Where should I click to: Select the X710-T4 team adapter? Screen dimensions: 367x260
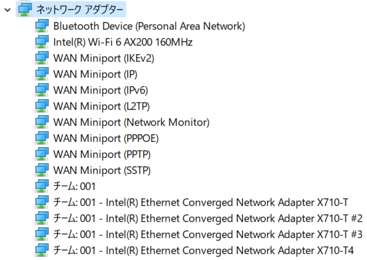[x=204, y=251]
